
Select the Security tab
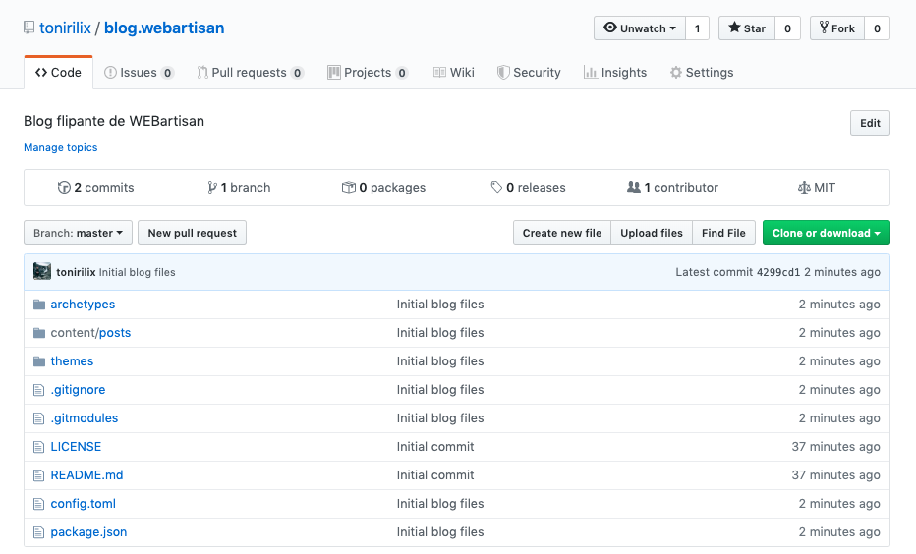[529, 73]
